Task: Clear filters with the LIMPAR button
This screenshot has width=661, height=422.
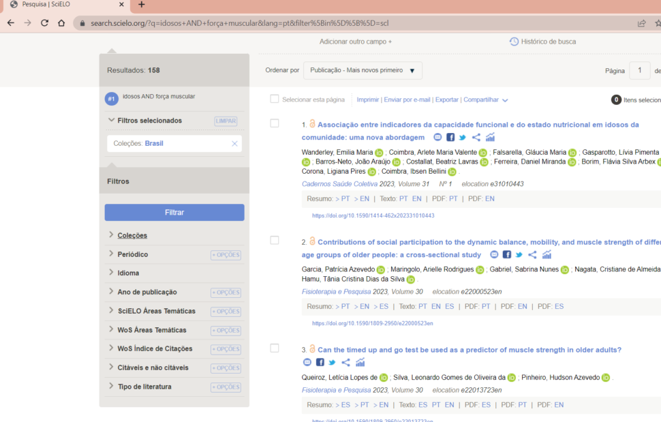Action: [226, 121]
